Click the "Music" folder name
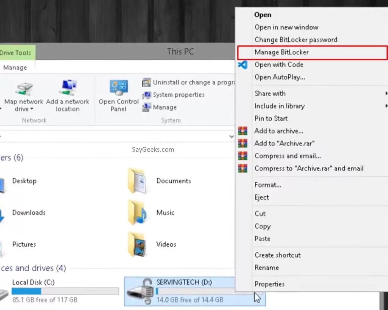The image size is (388, 310). [165, 213]
